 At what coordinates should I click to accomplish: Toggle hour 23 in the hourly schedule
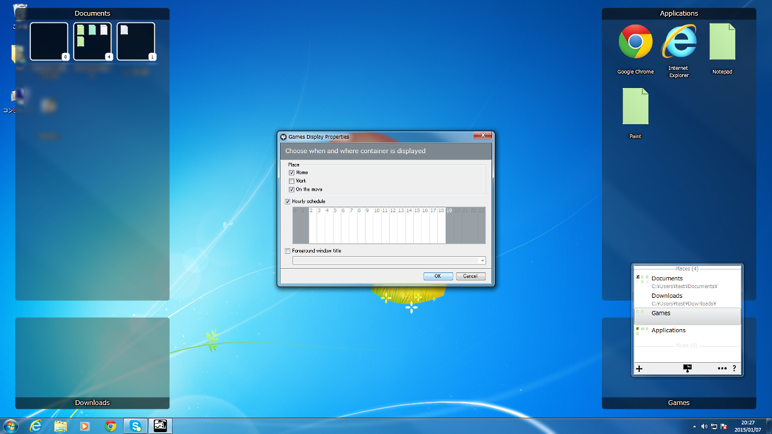point(481,225)
